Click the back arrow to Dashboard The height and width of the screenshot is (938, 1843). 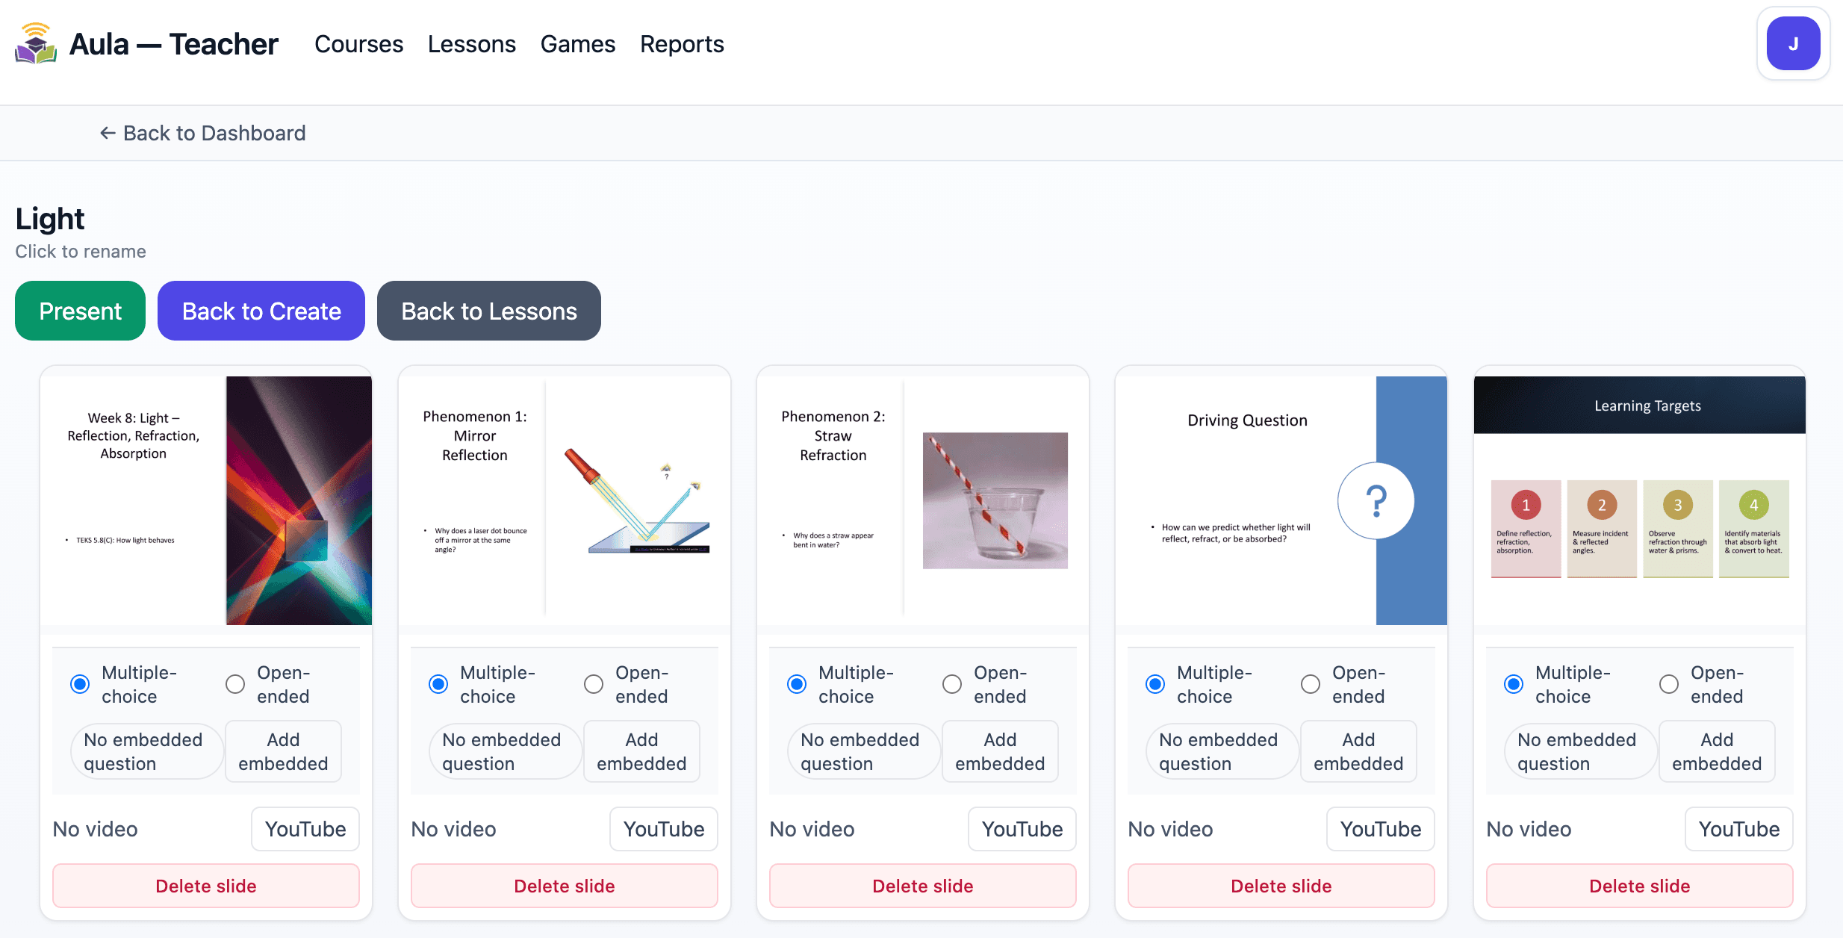click(x=107, y=132)
